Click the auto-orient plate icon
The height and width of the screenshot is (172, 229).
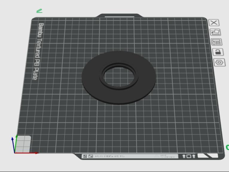click(215, 32)
